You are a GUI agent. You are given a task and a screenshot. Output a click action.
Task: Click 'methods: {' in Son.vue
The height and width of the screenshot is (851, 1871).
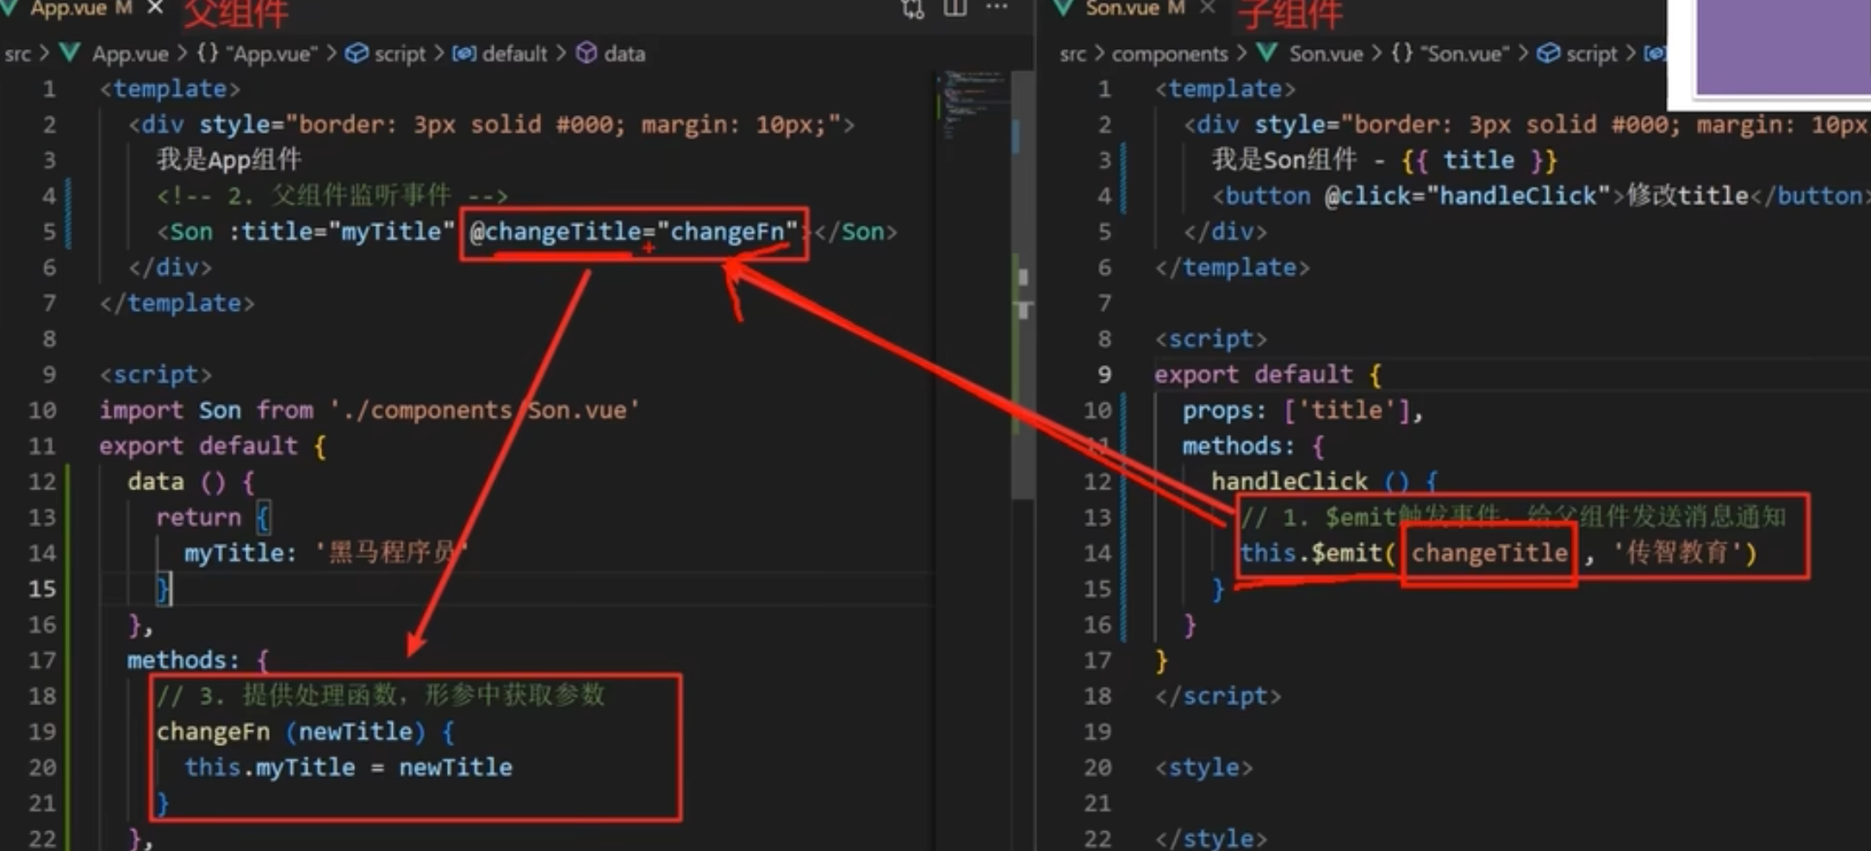click(1253, 446)
